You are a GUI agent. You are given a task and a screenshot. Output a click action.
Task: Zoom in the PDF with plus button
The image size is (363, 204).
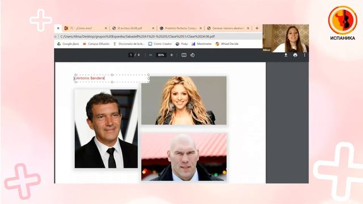(x=171, y=55)
